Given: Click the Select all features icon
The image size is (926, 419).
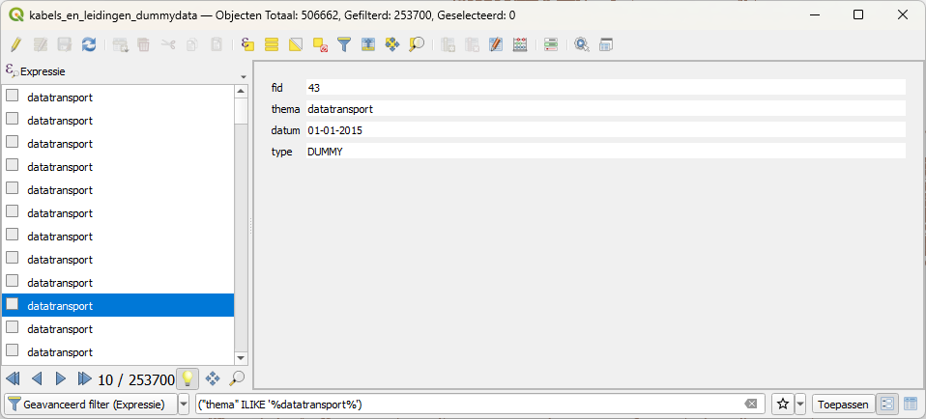Looking at the screenshot, I should 272,44.
